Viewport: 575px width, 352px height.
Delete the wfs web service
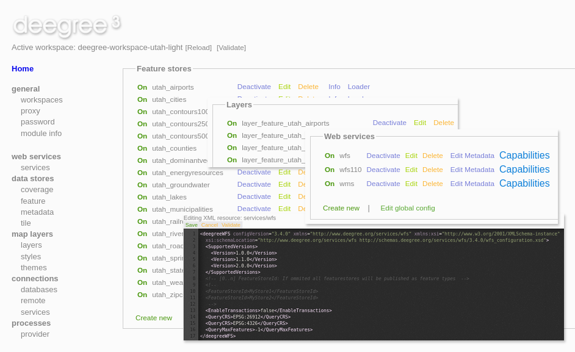pyautogui.click(x=433, y=156)
